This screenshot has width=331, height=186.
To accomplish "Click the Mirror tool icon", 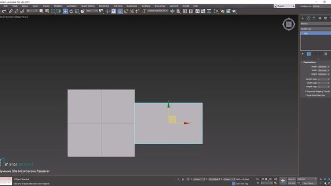I will tap(172, 11).
